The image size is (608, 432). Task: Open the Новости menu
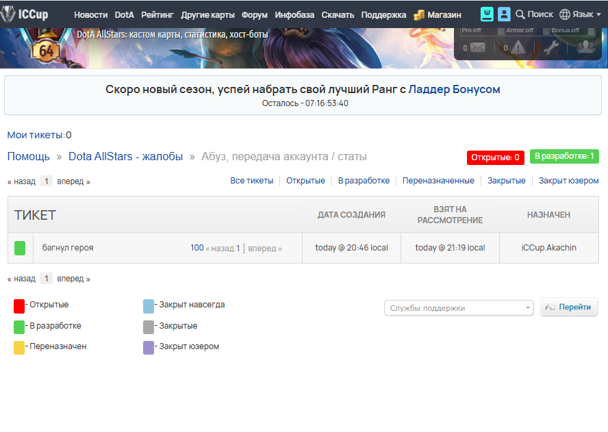91,15
